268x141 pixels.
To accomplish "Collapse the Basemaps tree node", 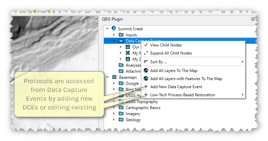I will coord(107,77).
